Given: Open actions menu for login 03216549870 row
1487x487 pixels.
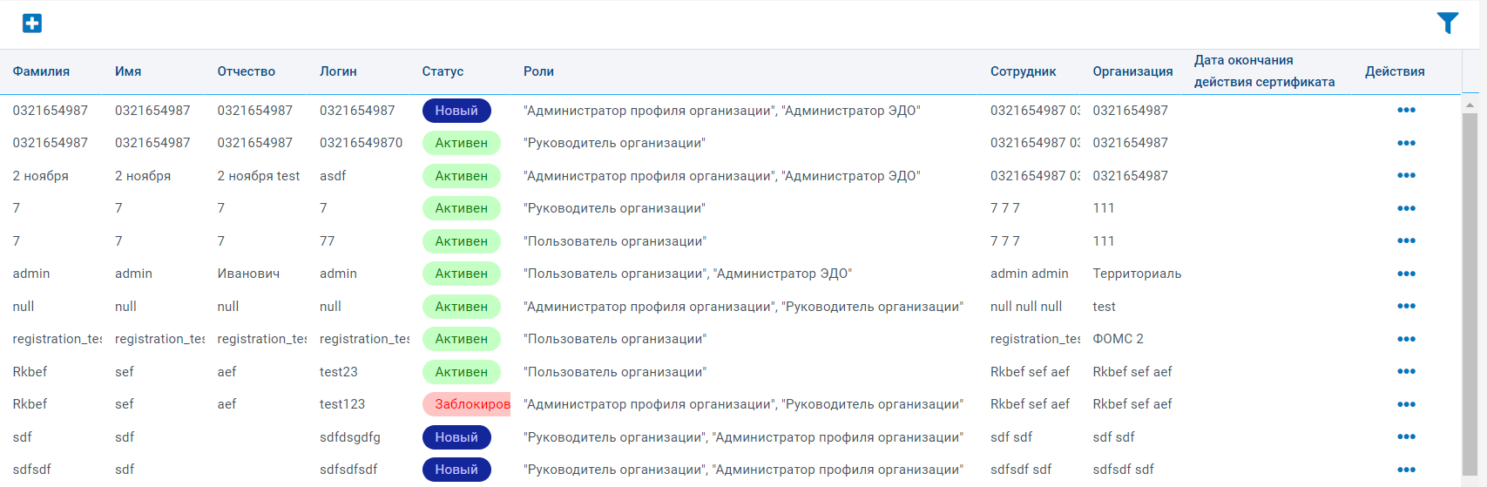Looking at the screenshot, I should 1406,143.
